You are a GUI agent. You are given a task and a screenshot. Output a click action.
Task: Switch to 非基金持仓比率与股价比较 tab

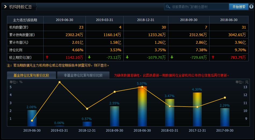coord(83,75)
